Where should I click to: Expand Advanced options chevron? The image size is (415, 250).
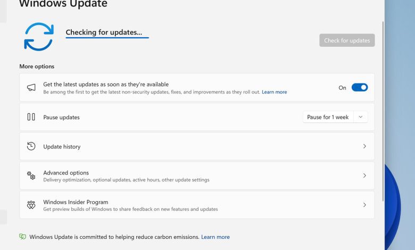(x=364, y=176)
